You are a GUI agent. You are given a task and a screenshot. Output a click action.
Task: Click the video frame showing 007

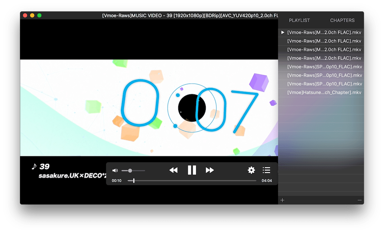[149, 107]
